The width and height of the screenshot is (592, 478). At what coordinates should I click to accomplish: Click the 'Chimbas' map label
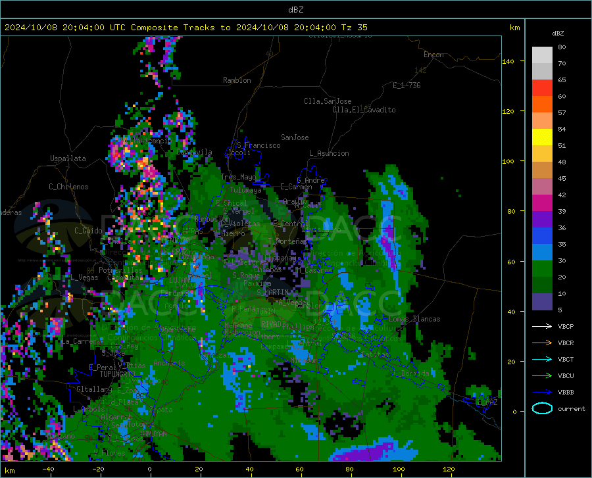pyautogui.click(x=268, y=270)
